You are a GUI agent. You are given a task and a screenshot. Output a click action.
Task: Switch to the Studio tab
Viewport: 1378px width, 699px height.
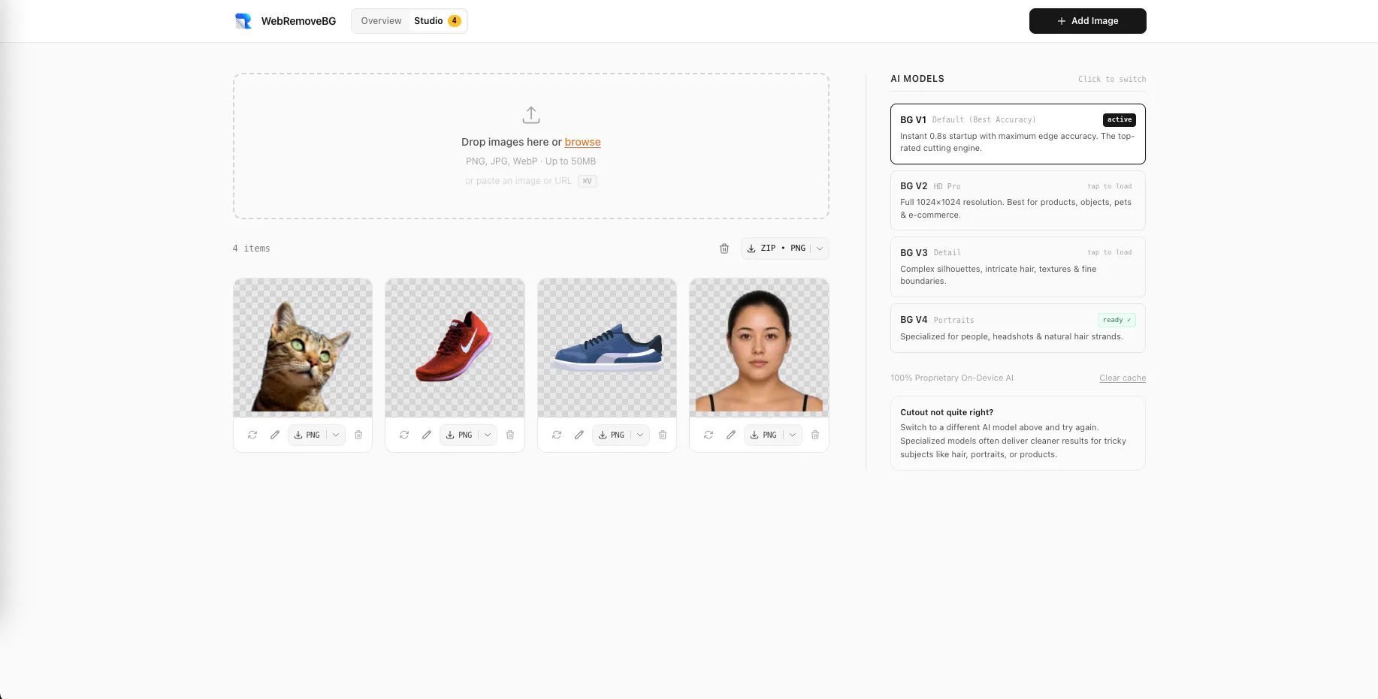pyautogui.click(x=437, y=21)
